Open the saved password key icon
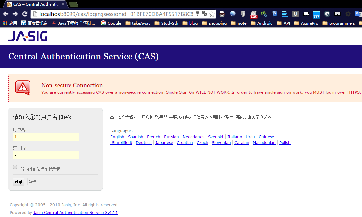 pyautogui.click(x=198, y=14)
